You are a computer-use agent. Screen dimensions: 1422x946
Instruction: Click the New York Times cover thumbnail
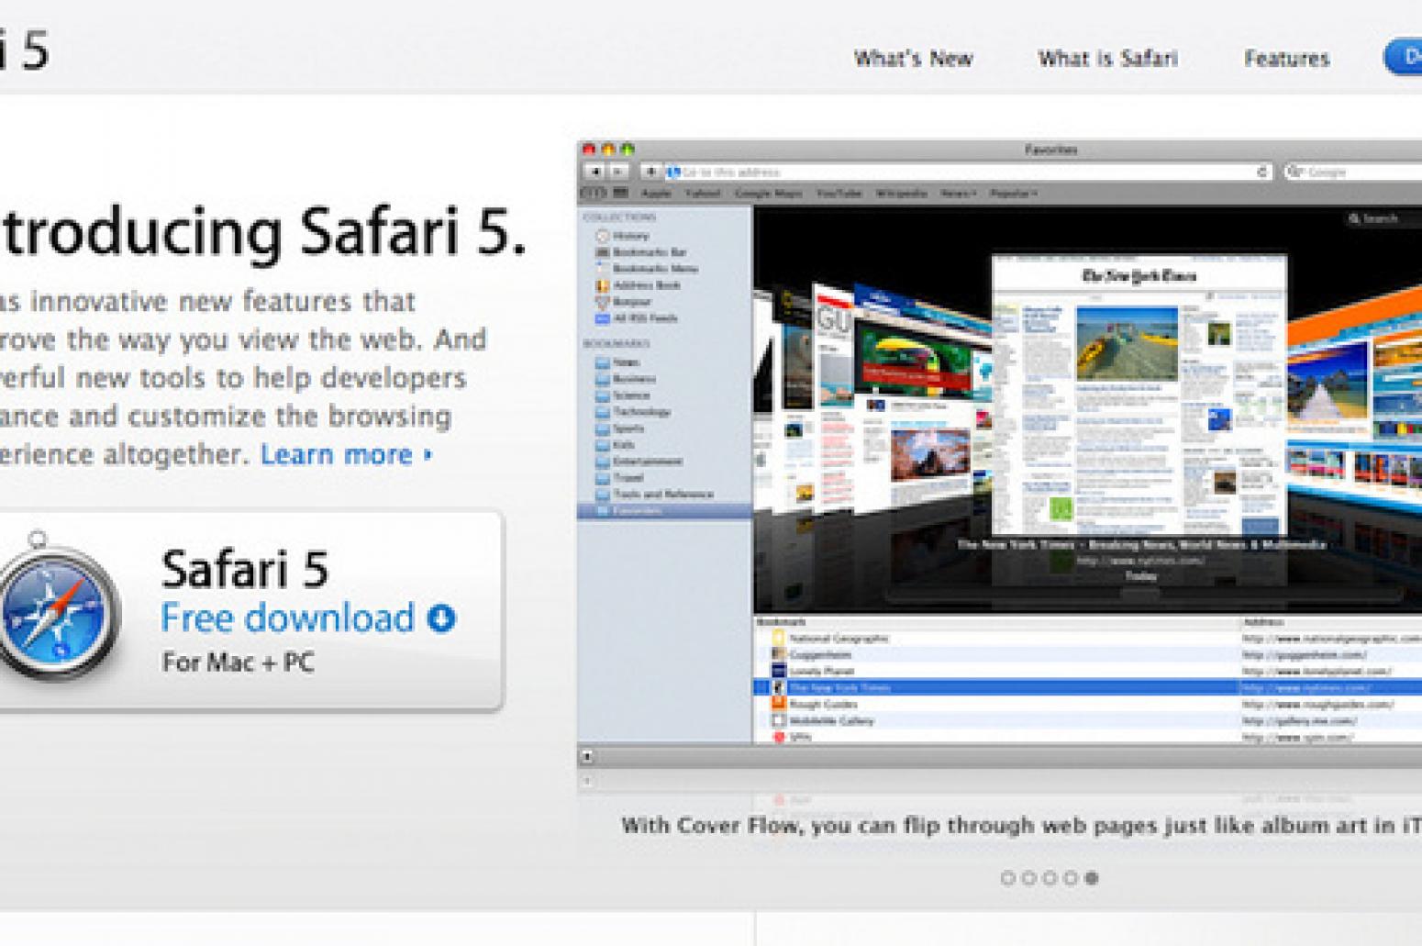pos(1139,395)
